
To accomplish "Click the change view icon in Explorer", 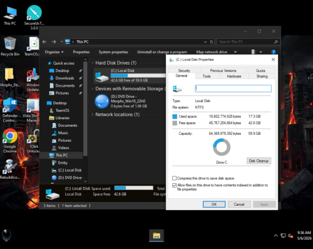I will [x=254, y=52].
